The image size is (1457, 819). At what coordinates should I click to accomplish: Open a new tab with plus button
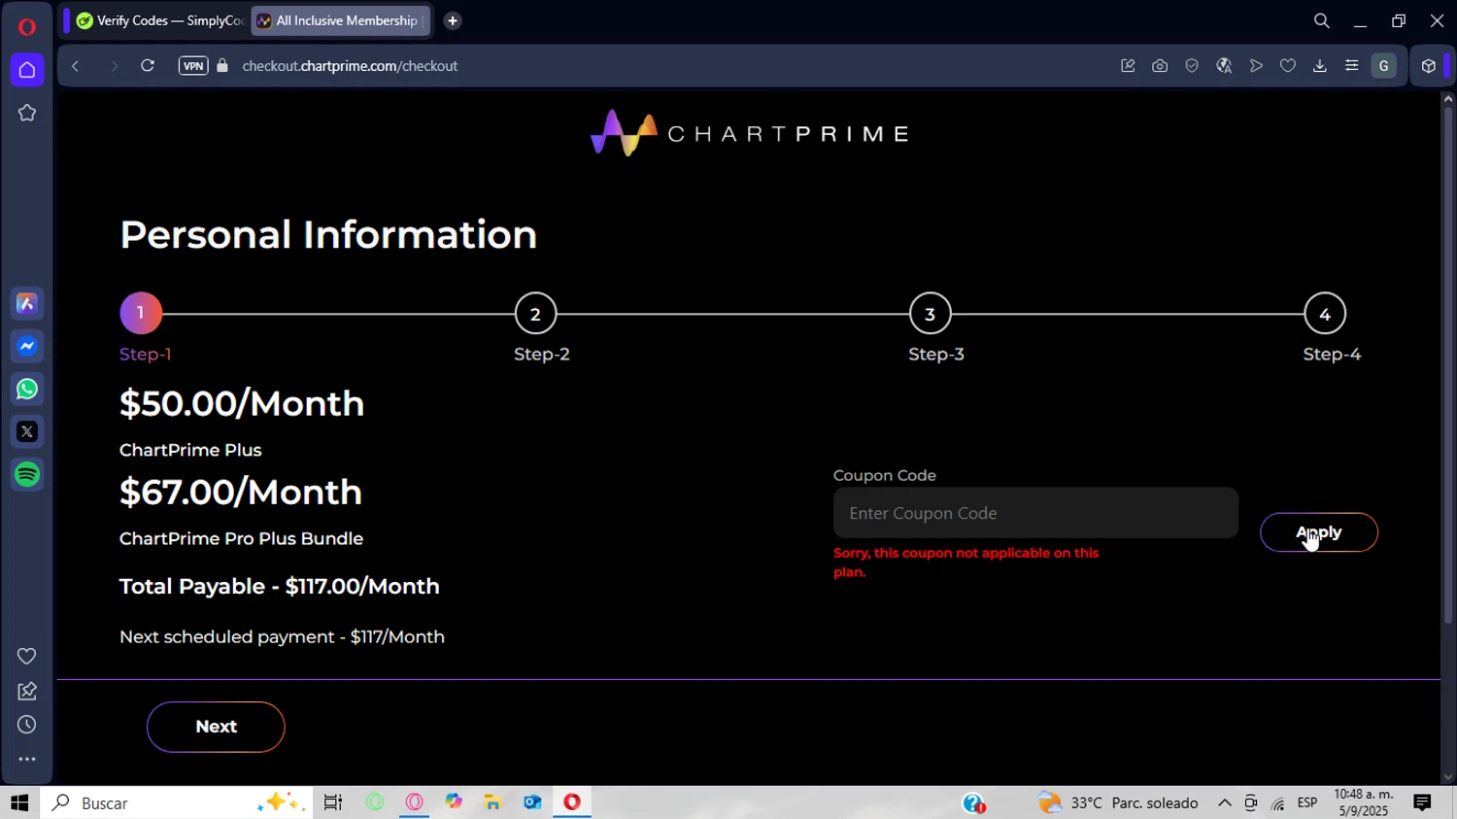[x=453, y=20]
